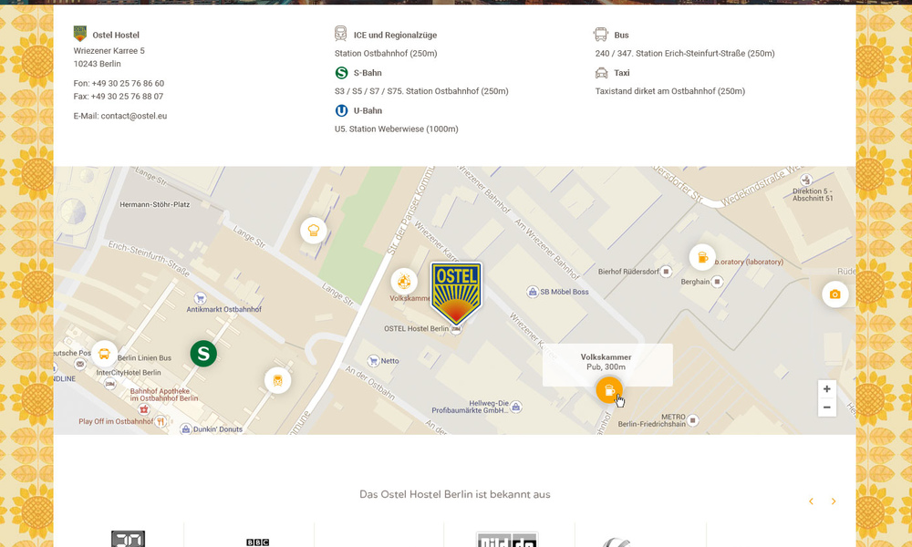The height and width of the screenshot is (547, 912).
Task: Click the Antikmarkt Ostbahnhof shopping pin
Action: point(200,298)
